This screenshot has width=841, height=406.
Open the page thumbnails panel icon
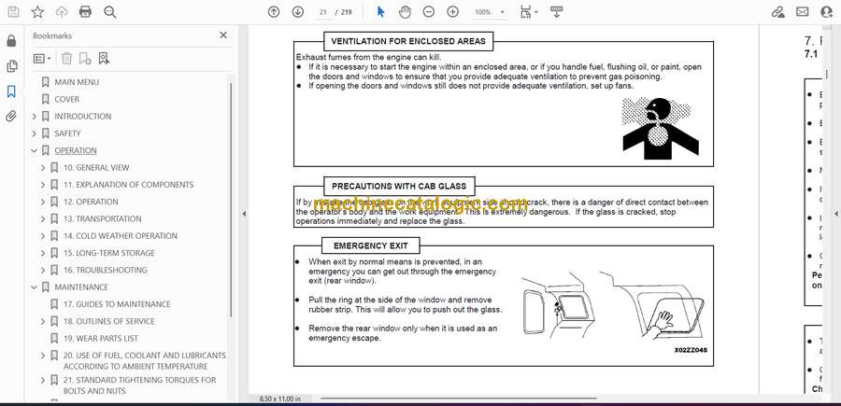click(11, 66)
